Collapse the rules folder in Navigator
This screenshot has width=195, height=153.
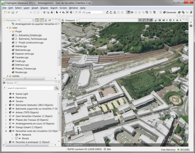7,28
